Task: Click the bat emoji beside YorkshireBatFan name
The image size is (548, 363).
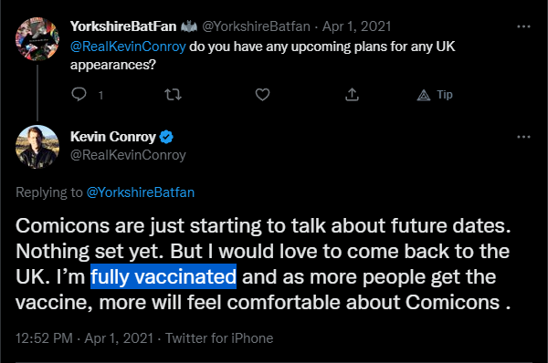Action: click(x=189, y=26)
